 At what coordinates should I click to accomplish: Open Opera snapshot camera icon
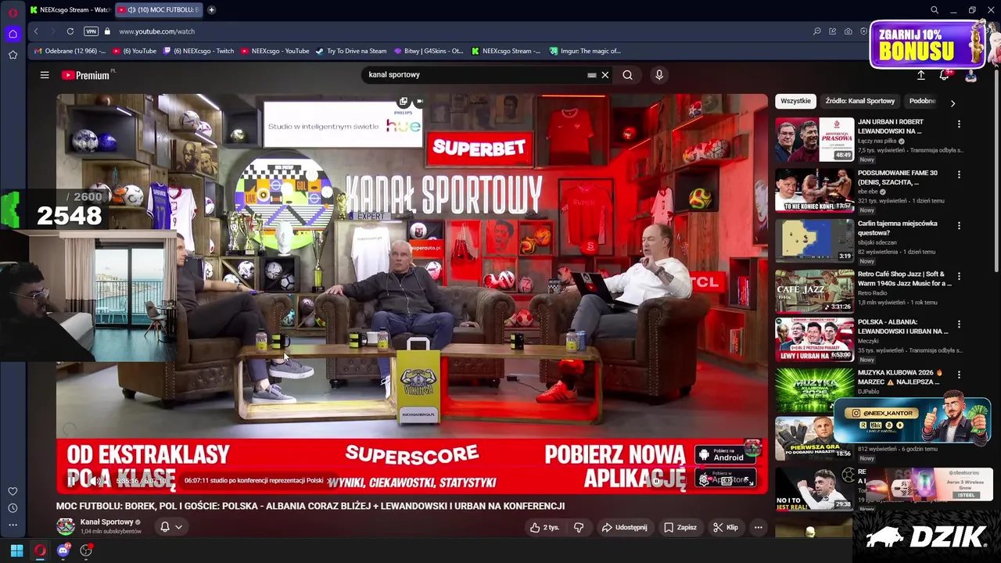(848, 31)
